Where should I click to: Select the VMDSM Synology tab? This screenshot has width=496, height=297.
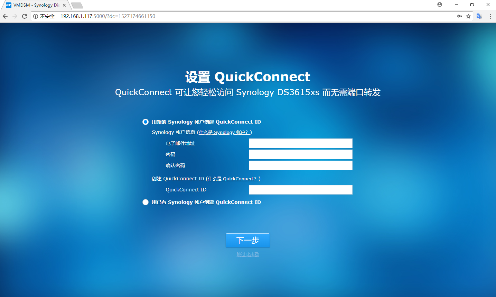click(x=36, y=5)
